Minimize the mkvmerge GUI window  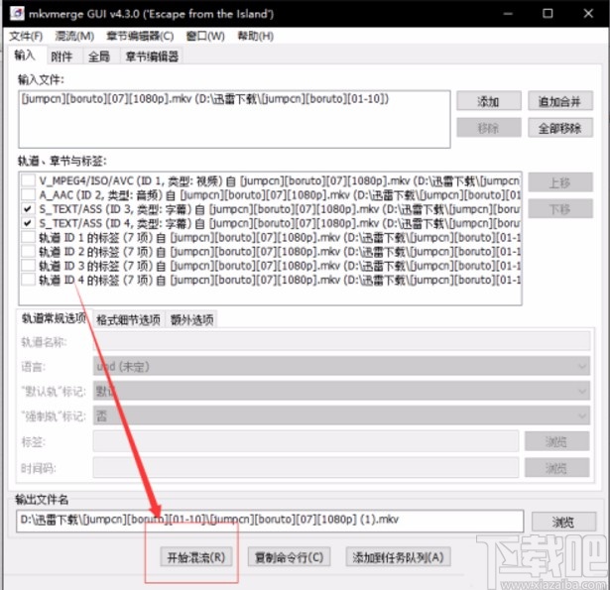click(508, 14)
